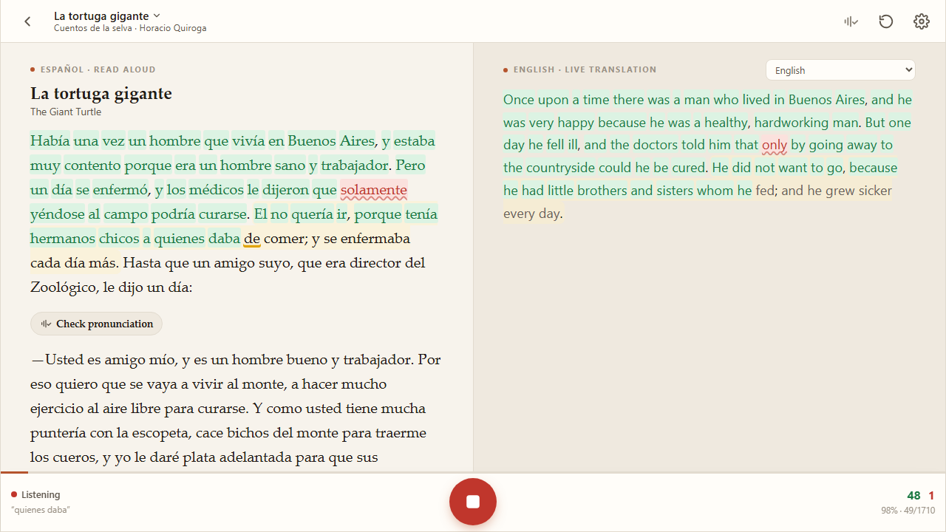
Task: Click the "ENGLISH · LIVE TRANSLATION" panel label
Action: pyautogui.click(x=585, y=69)
